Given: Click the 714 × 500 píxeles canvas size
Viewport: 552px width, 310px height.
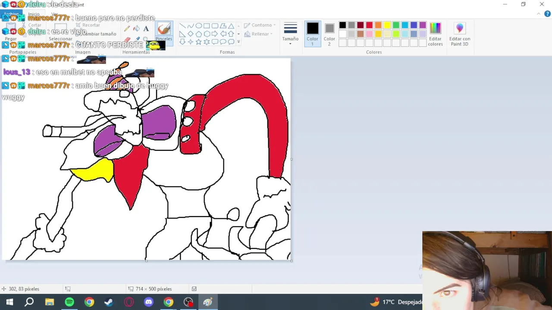Looking at the screenshot, I should click(153, 289).
